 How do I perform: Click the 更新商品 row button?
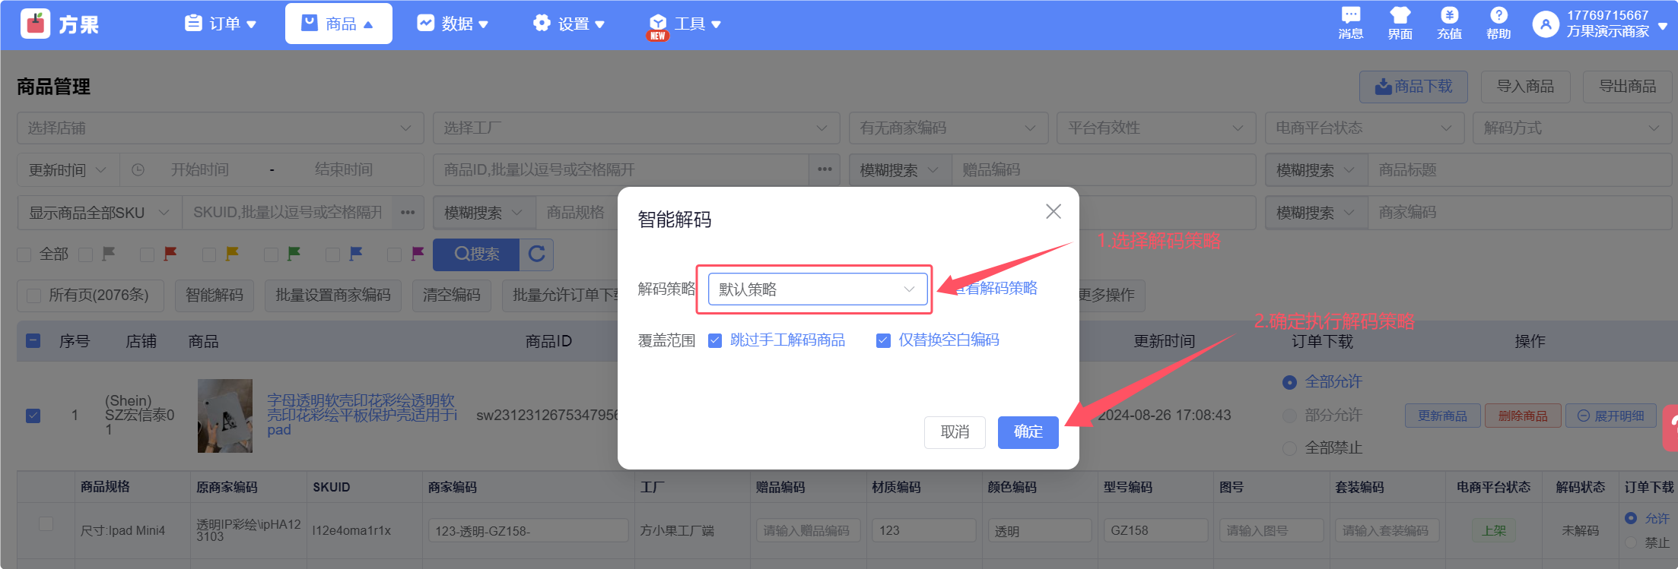click(1443, 416)
